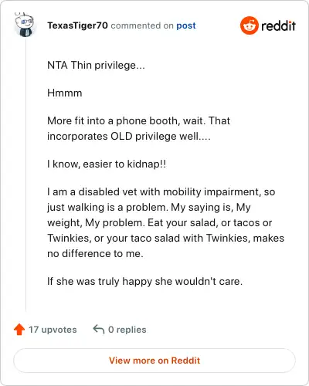Open TexasTiger70's Snoo avatar
309x386 pixels.
[25, 25]
